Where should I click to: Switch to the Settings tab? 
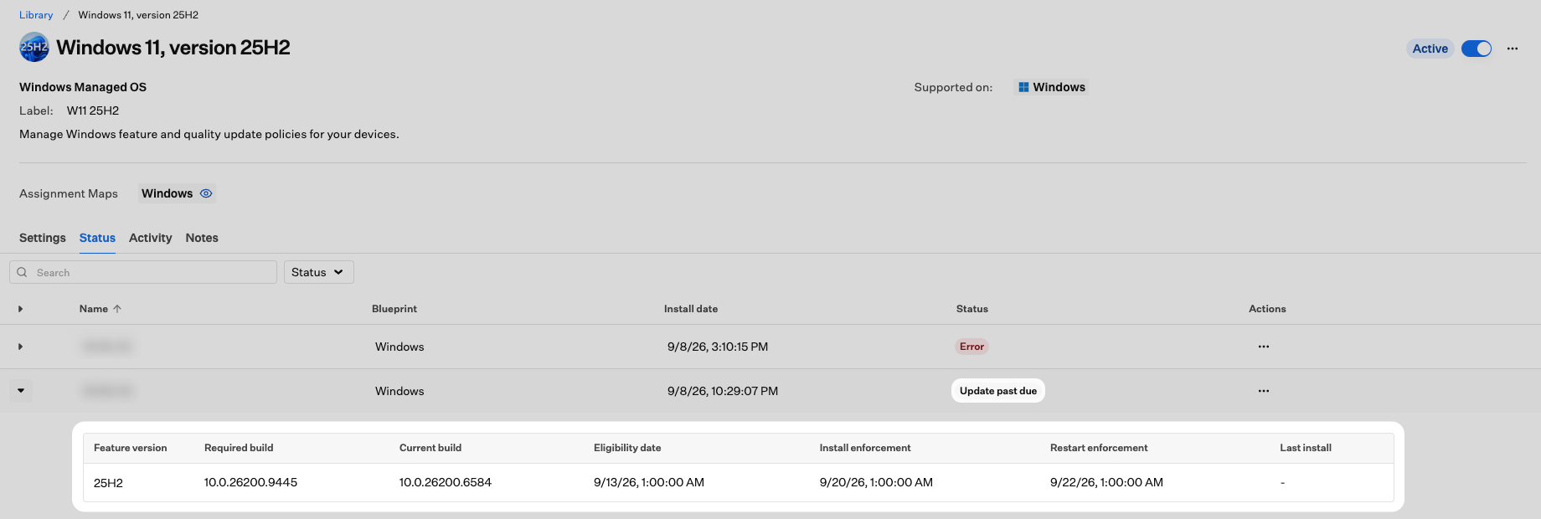point(43,238)
